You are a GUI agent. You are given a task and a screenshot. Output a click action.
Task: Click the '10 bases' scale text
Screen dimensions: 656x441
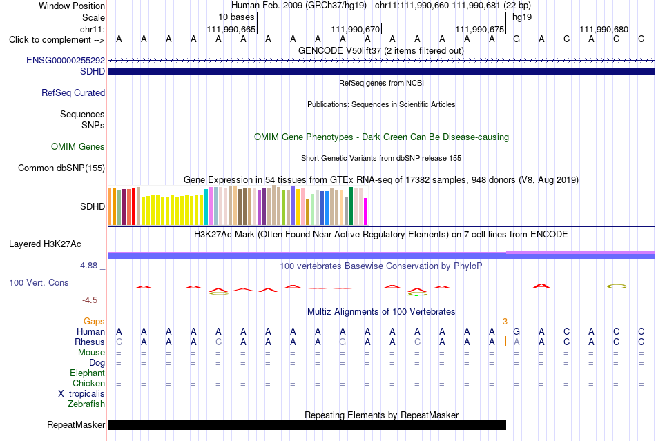point(236,17)
